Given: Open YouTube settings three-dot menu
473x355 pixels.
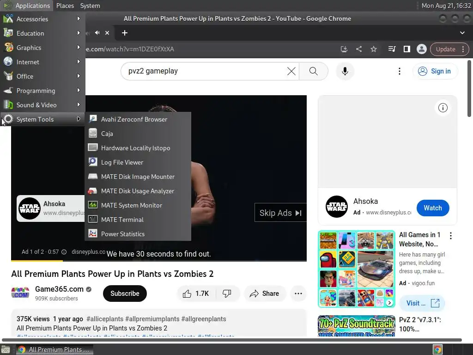Looking at the screenshot, I should point(400,71).
